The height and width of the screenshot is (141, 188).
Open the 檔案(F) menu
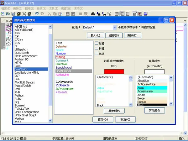tap(6, 8)
